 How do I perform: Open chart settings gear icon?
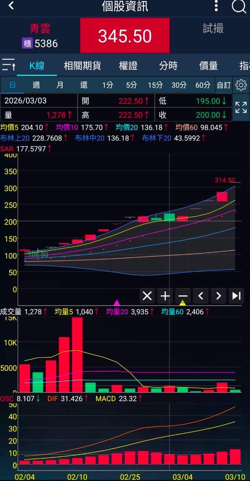click(241, 85)
